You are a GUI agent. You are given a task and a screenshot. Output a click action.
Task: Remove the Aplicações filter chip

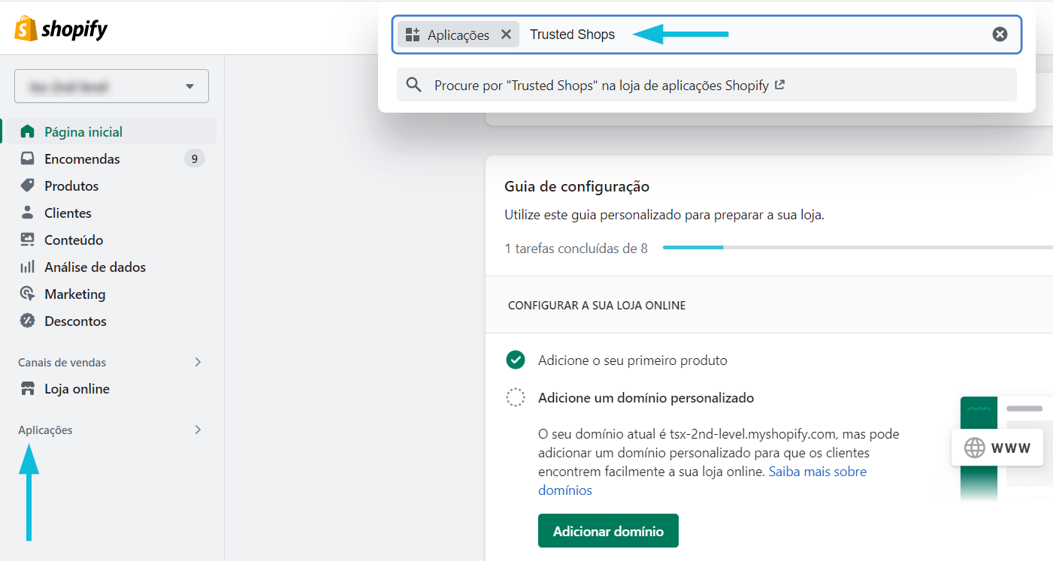pos(506,35)
